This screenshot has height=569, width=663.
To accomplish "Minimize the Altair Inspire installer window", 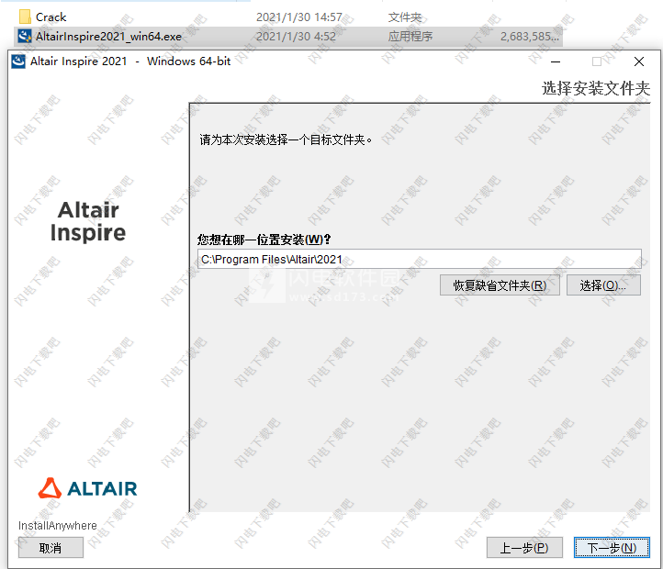I will pos(556,61).
